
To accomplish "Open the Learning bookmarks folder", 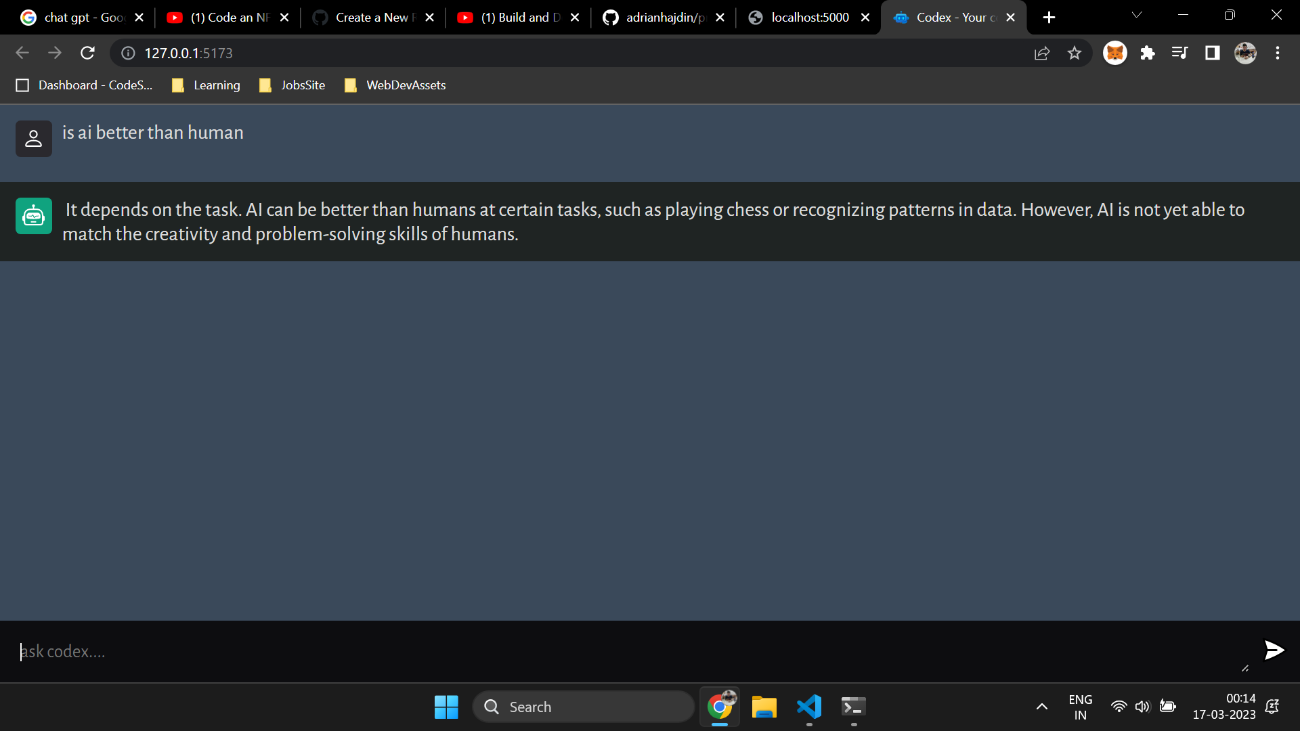I will (x=216, y=85).
